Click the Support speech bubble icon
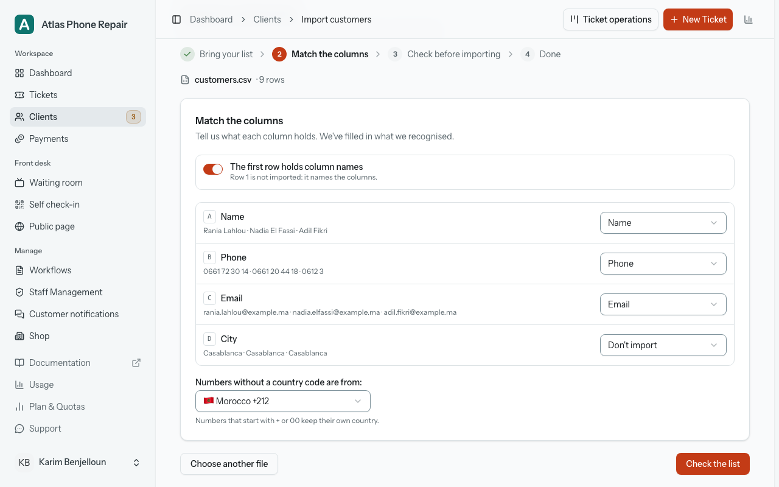 click(19, 429)
